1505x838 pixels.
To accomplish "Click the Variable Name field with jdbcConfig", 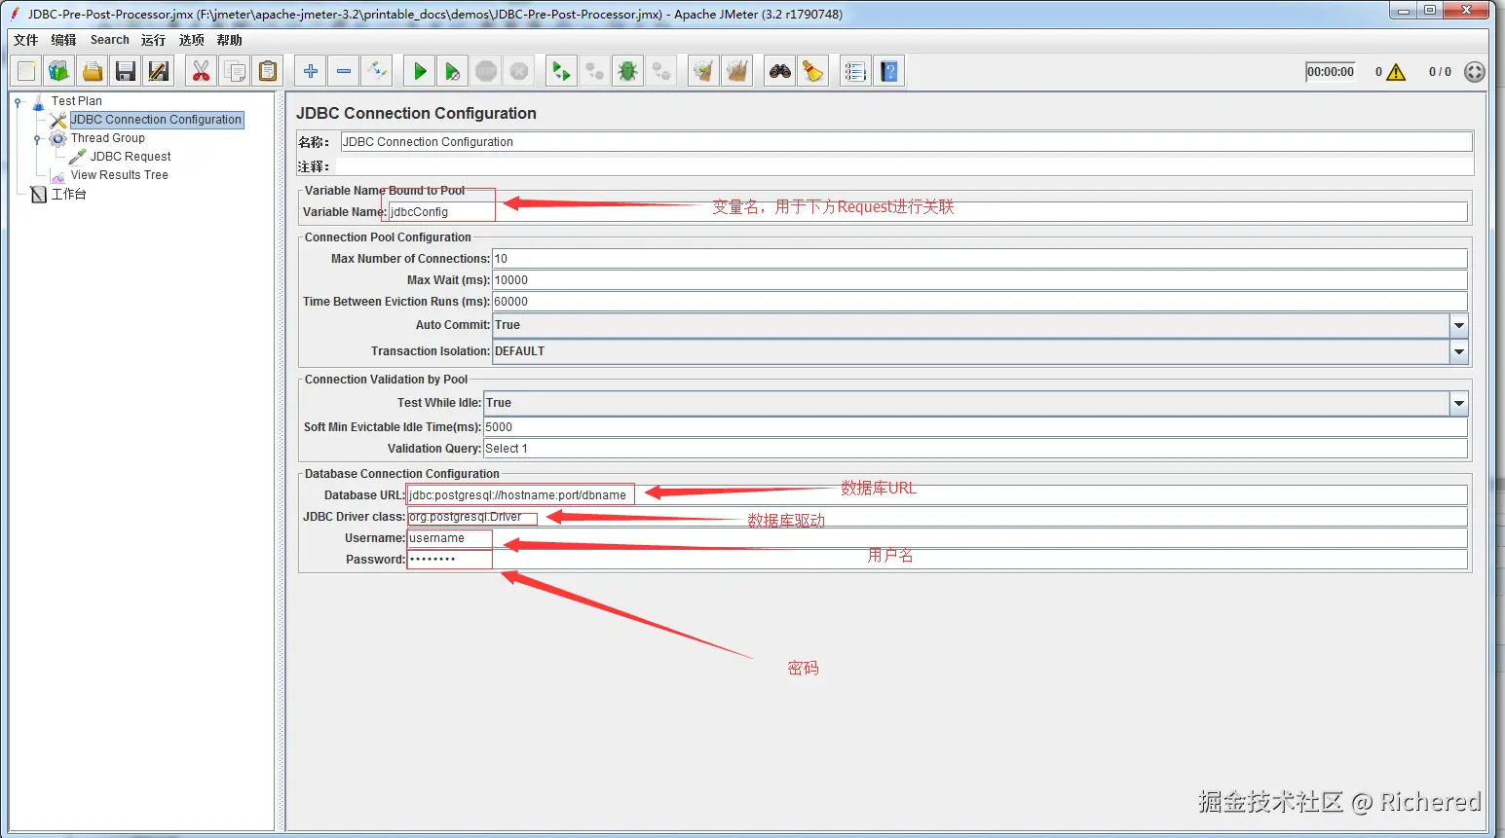I will 927,212.
